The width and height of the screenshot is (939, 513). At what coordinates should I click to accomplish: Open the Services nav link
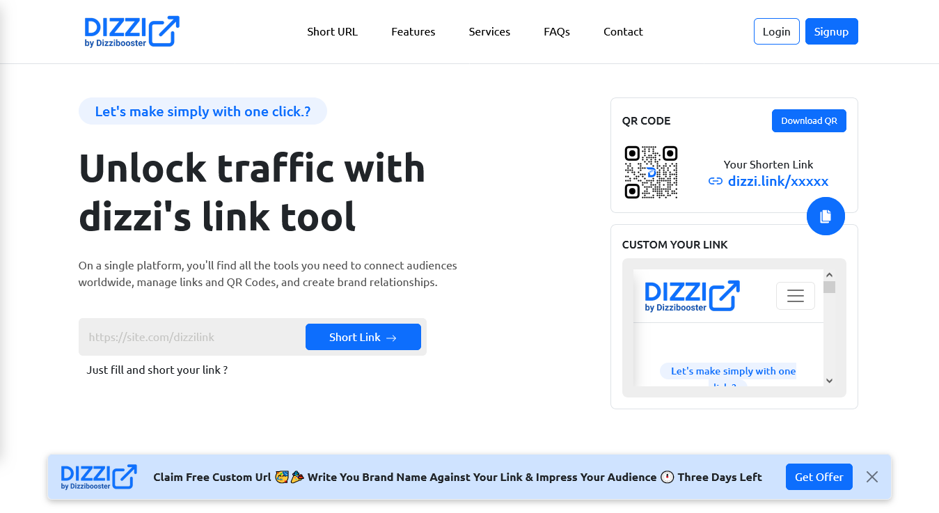[x=489, y=31]
